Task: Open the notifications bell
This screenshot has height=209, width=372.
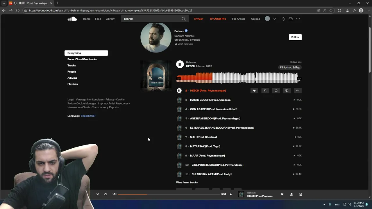Action: coord(283,19)
